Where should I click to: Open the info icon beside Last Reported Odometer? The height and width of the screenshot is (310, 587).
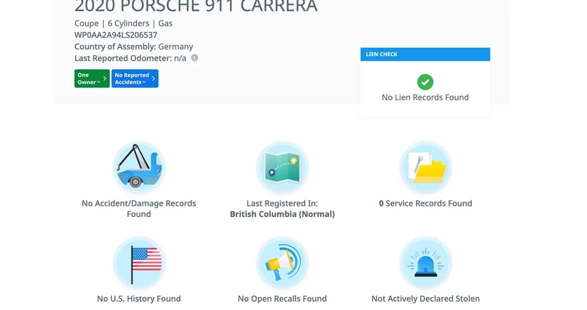pyautogui.click(x=194, y=58)
